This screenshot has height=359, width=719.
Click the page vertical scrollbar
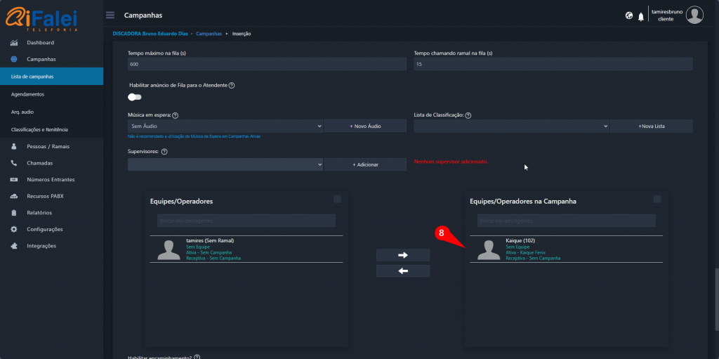[x=715, y=299]
